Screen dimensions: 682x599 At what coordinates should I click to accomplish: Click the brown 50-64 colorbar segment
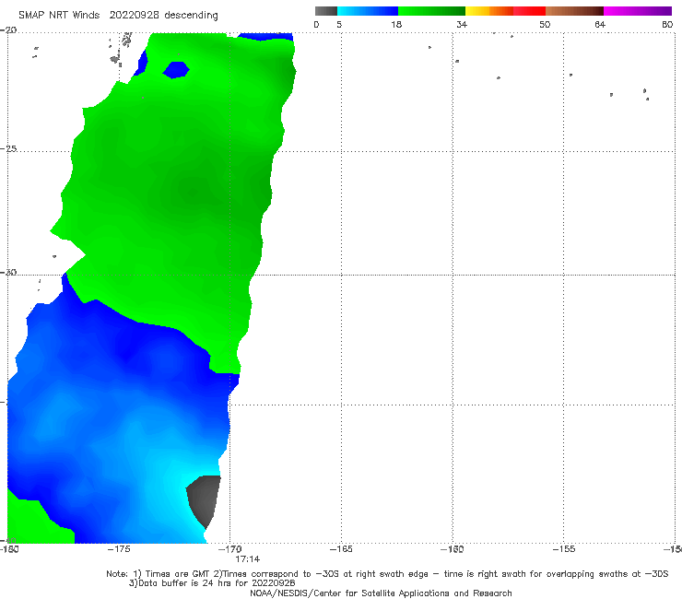pyautogui.click(x=574, y=11)
